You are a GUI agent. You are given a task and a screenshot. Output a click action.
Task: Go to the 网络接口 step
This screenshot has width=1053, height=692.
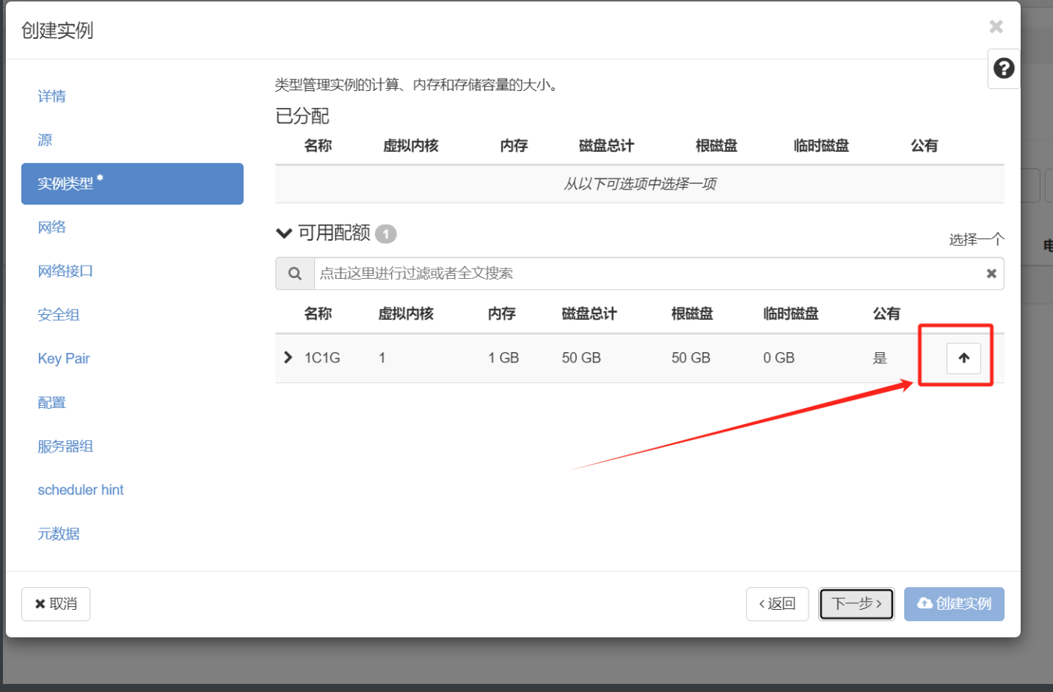(65, 272)
